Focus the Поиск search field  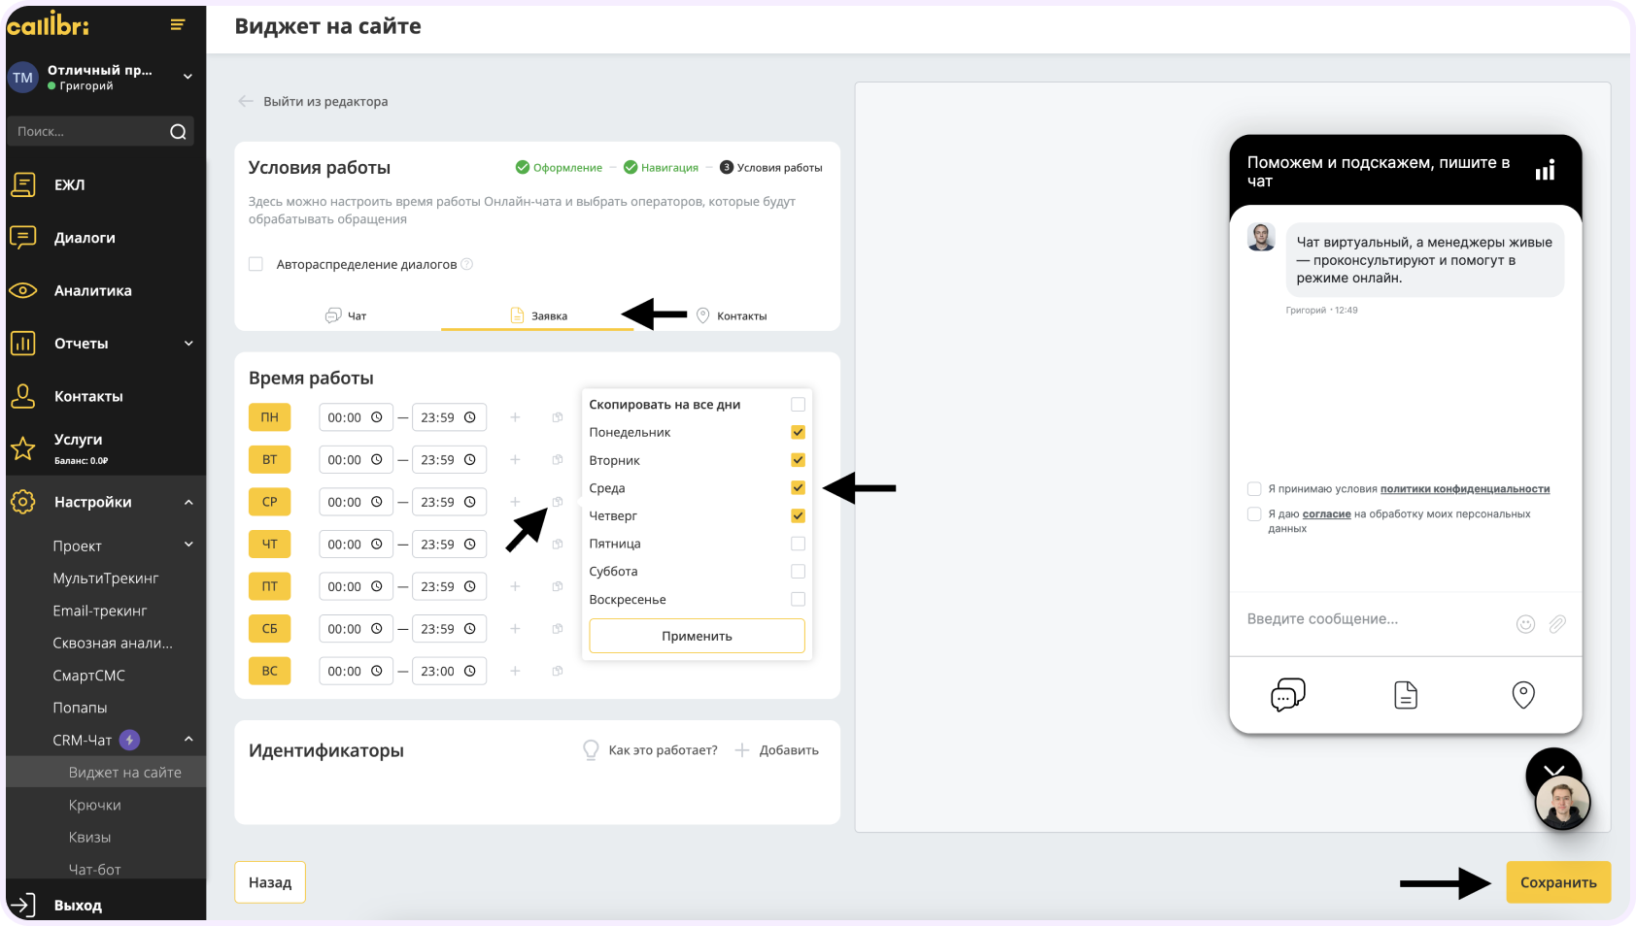[x=100, y=132]
